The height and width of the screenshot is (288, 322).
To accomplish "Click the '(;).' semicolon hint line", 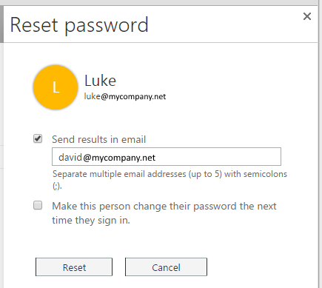I will pos(57,187).
